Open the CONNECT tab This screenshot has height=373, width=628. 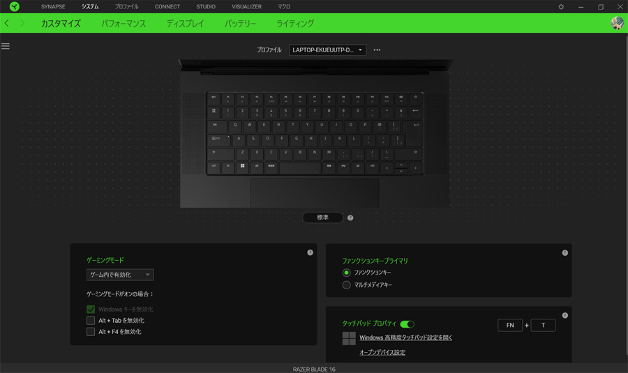(167, 7)
